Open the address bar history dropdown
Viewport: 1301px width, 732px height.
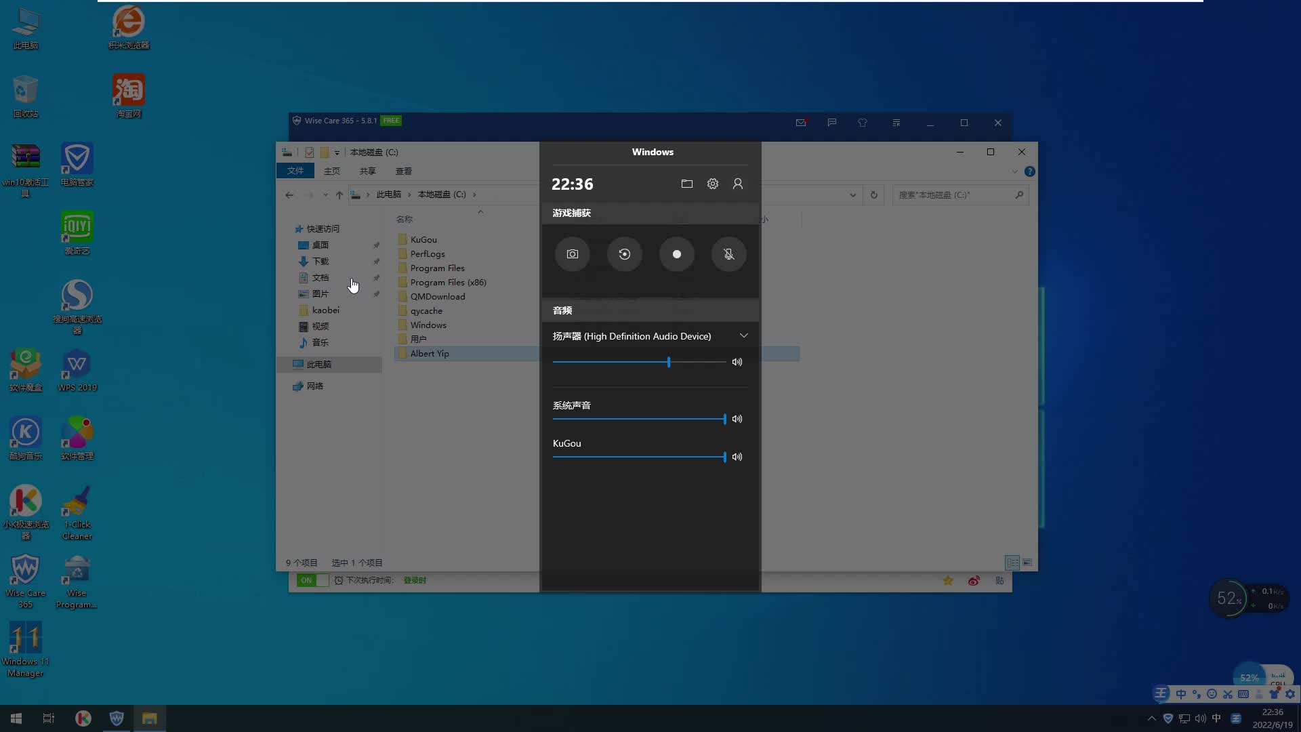(852, 195)
